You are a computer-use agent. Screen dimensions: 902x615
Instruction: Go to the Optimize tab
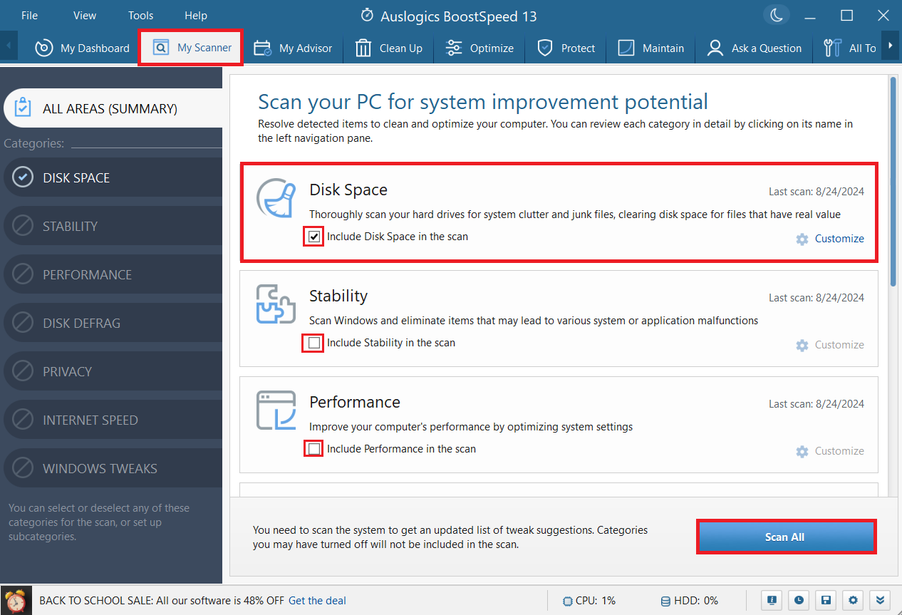479,48
